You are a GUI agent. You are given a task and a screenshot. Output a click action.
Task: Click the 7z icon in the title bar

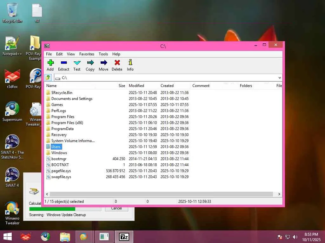(x=47, y=46)
